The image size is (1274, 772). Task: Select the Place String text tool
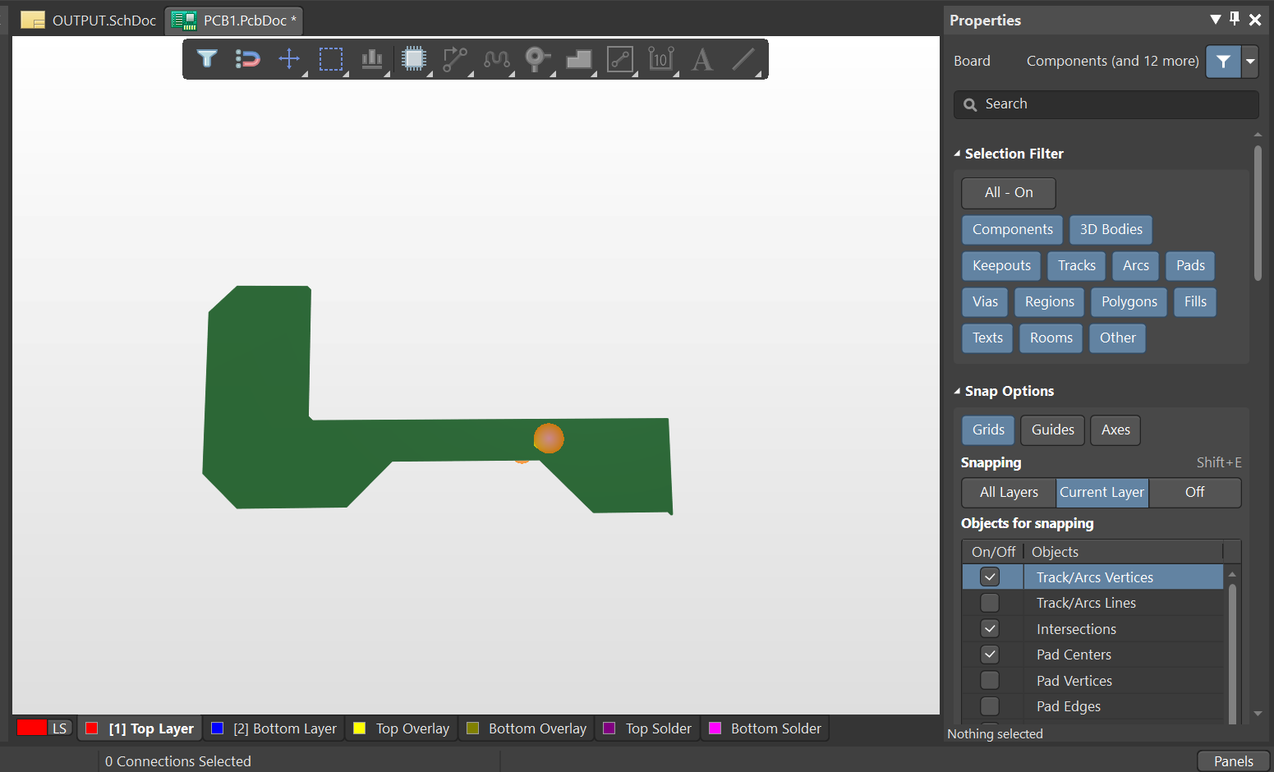[x=702, y=59]
